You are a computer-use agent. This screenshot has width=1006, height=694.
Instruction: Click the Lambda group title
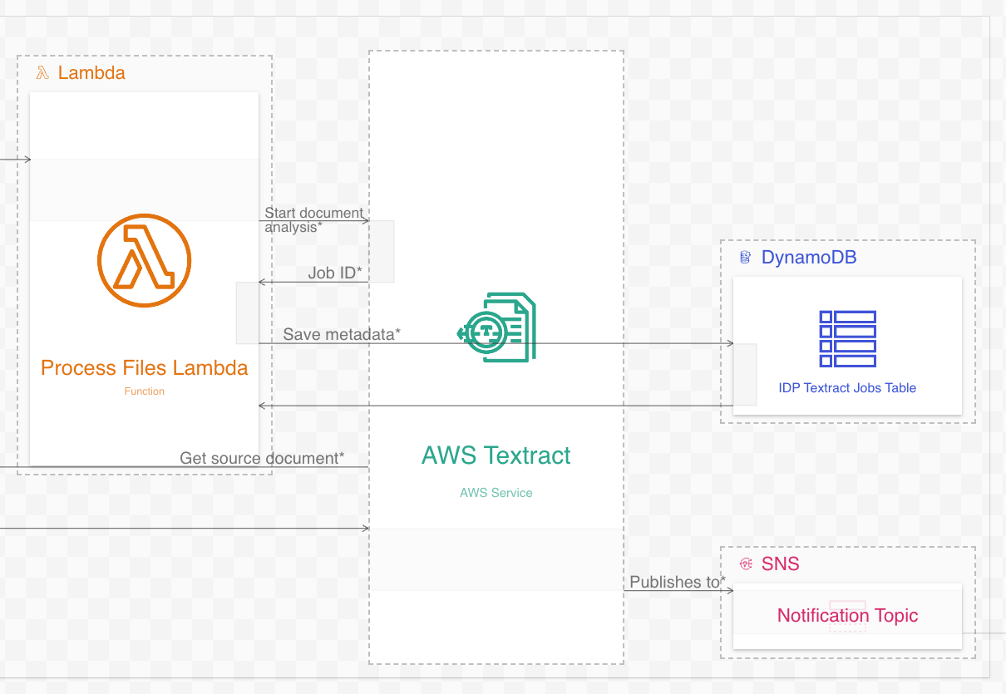pyautogui.click(x=91, y=73)
